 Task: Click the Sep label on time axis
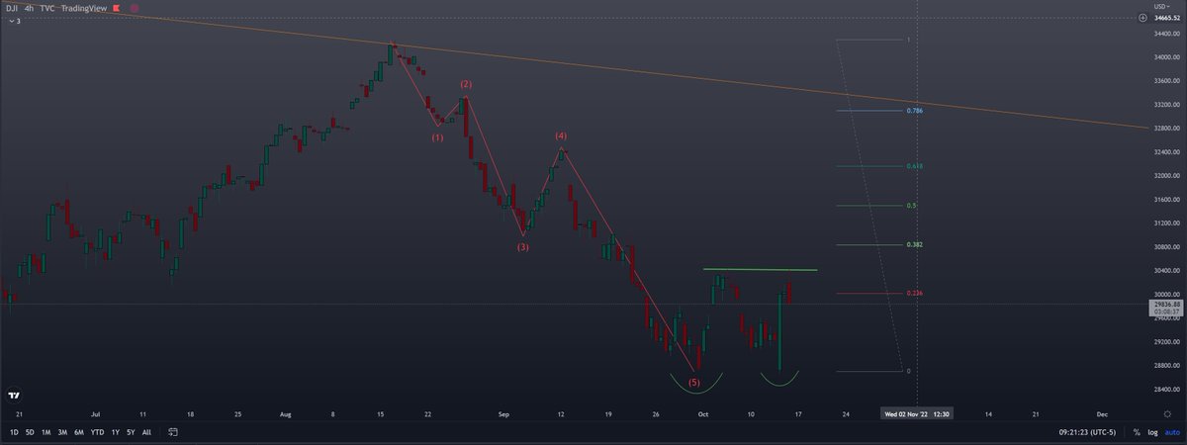tap(503, 413)
